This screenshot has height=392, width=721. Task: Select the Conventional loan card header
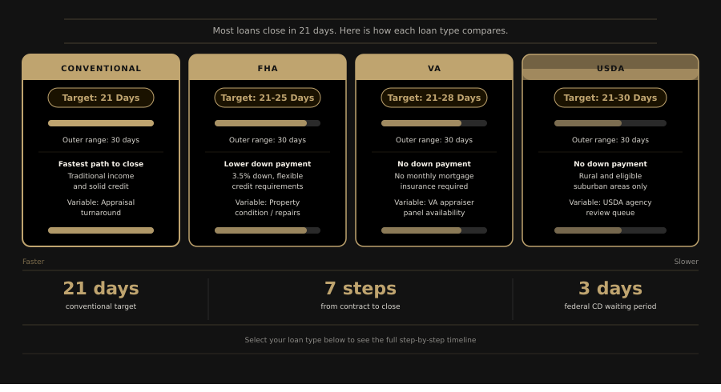tap(101, 68)
